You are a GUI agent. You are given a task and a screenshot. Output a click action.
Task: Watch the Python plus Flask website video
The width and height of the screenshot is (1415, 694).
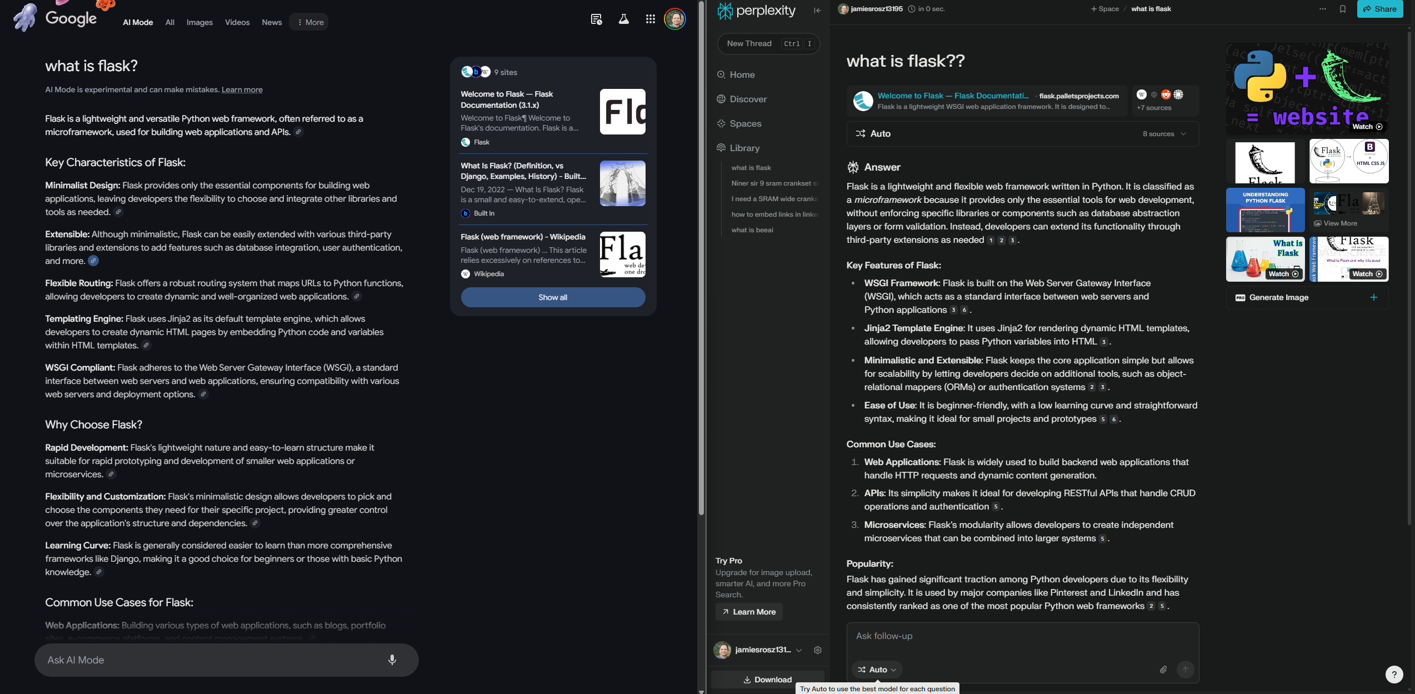(1307, 89)
